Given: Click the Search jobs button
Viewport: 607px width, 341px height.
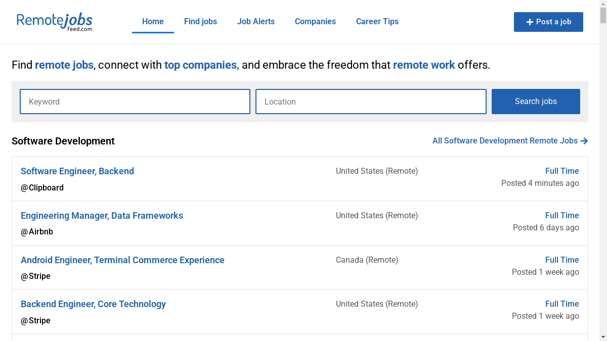Looking at the screenshot, I should (x=536, y=102).
